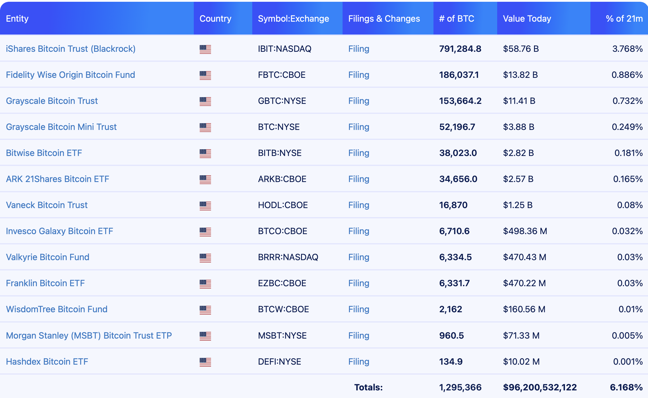Click the flag icon in Grayscale Bitcoin Trust row
Image resolution: width=648 pixels, height=398 pixels.
205,101
